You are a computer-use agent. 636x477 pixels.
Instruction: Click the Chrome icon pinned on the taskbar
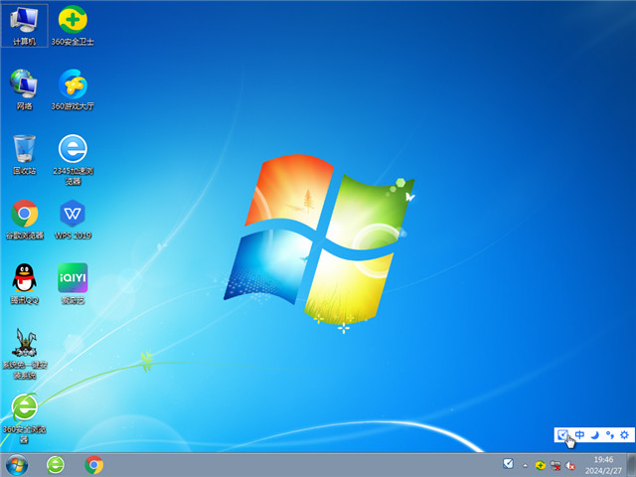(x=94, y=464)
